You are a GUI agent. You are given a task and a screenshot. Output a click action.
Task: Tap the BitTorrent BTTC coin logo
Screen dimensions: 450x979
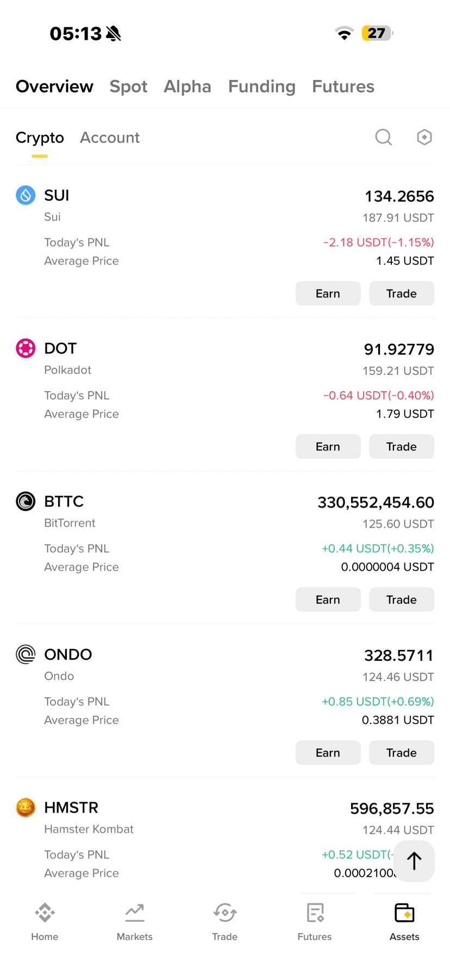pyautogui.click(x=26, y=501)
